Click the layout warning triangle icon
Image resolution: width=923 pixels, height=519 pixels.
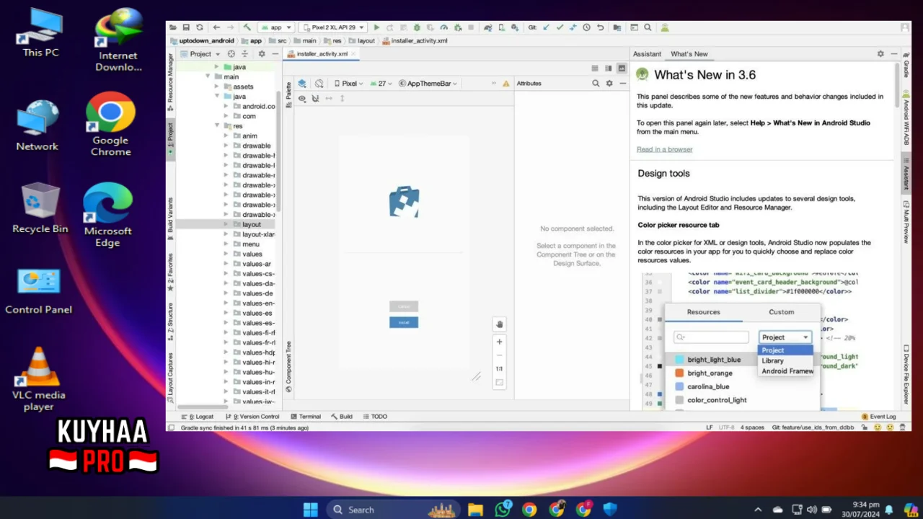[507, 84]
